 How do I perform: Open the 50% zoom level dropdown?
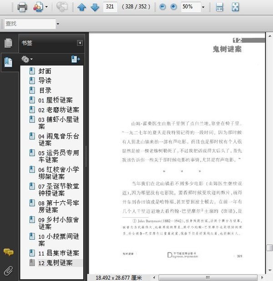pyautogui.click(x=203, y=7)
